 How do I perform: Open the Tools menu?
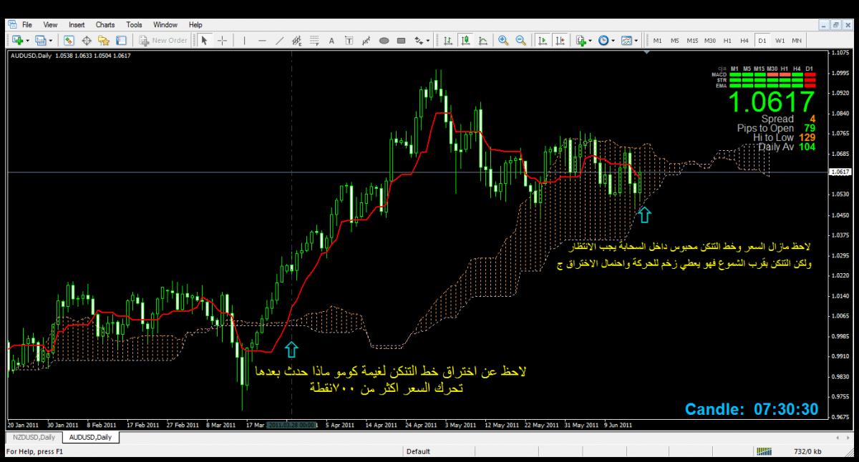pos(134,25)
